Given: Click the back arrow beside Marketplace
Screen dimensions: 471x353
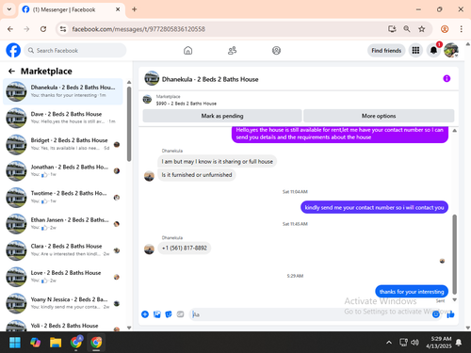Looking at the screenshot, I should click(11, 72).
